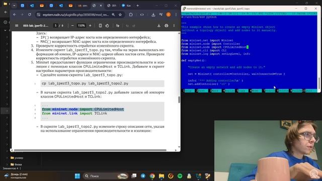
Task: Click the zoom magnifier icon in address bar
Action: (113, 15)
